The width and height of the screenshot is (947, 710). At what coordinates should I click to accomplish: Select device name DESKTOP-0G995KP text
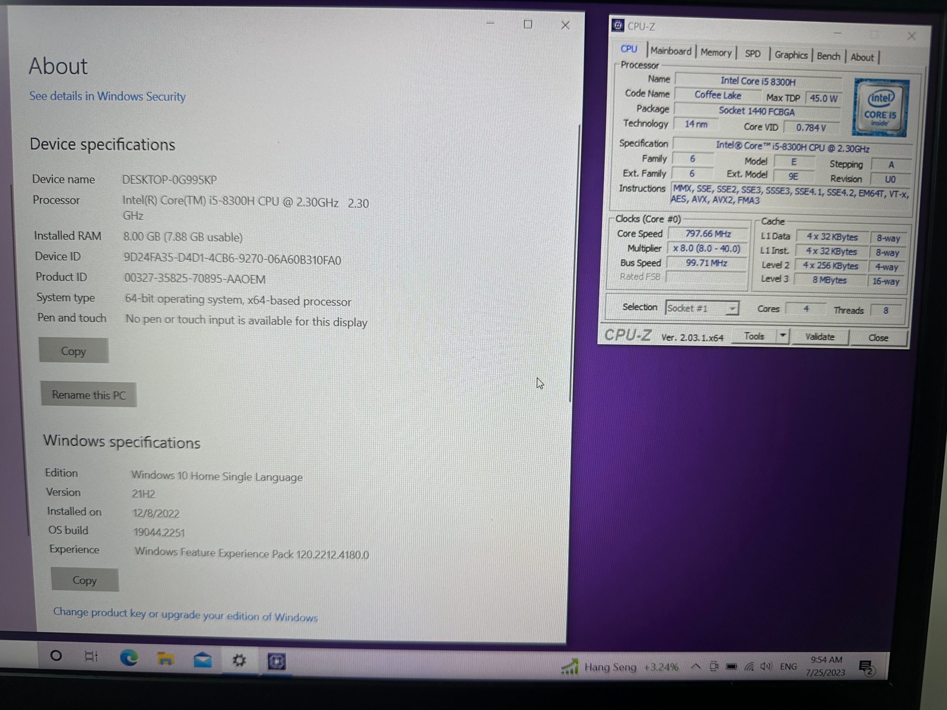[x=169, y=179]
